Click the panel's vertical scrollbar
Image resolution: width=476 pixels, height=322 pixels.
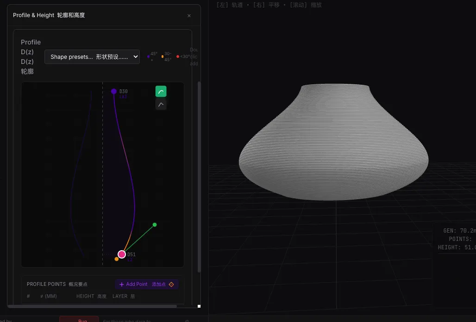[x=199, y=176]
